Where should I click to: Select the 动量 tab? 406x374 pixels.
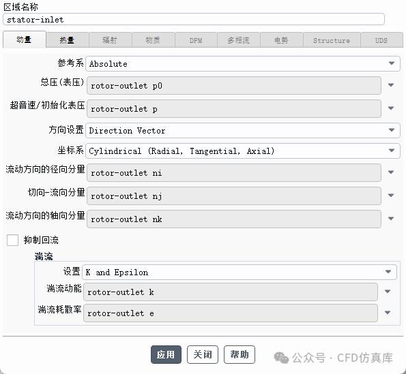pyautogui.click(x=25, y=40)
